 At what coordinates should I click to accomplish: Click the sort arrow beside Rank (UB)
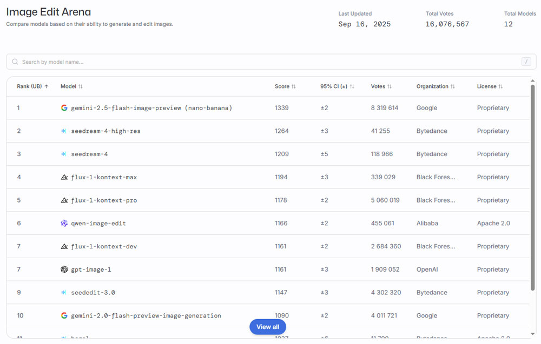47,86
